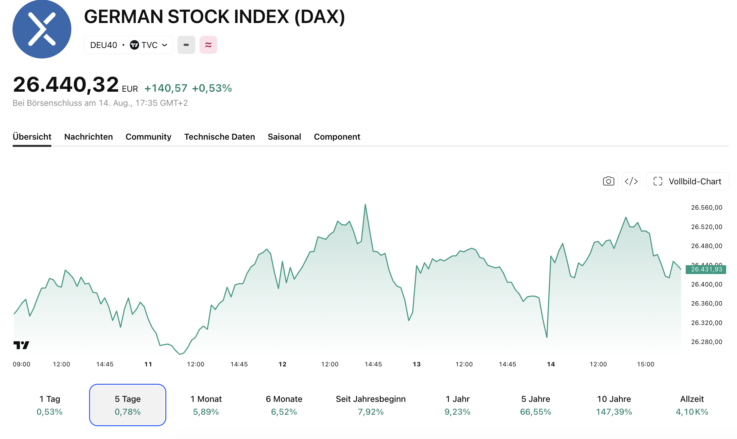The height and width of the screenshot is (439, 737).
Task: Expand the DEU40 TVC source dropdown
Action: click(129, 45)
